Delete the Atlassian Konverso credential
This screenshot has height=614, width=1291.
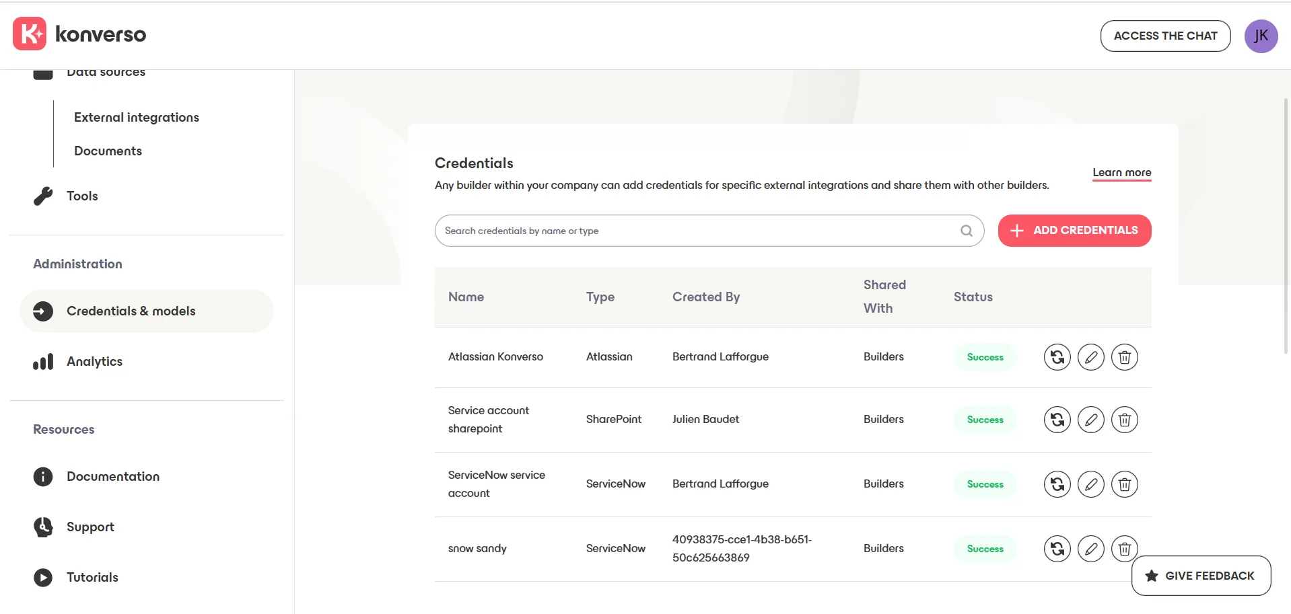[x=1124, y=357]
